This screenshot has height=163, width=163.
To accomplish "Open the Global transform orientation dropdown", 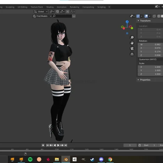I will (41, 12).
